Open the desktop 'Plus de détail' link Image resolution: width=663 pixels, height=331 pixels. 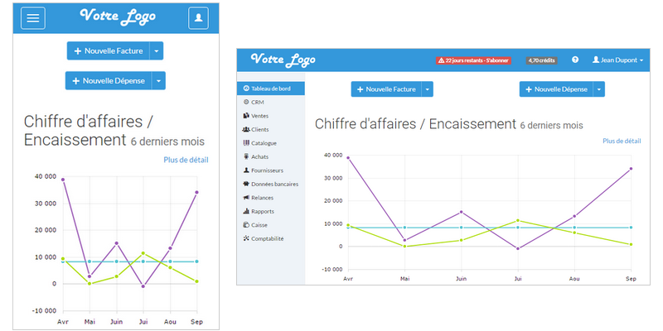(x=622, y=142)
